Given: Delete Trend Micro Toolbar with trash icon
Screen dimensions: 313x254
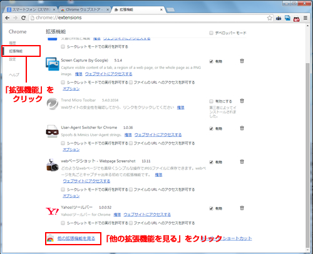Looking at the screenshot, I should (x=242, y=101).
